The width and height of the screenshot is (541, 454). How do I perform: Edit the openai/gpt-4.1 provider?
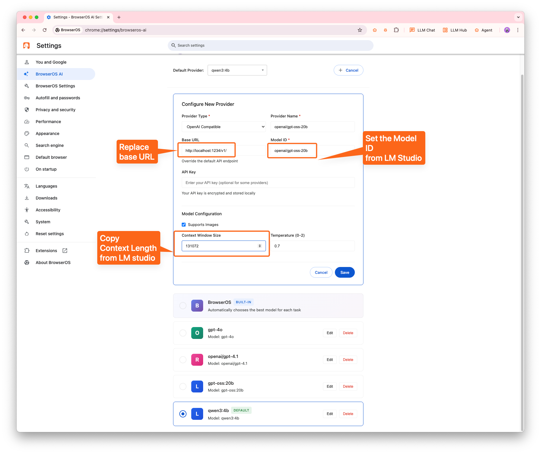(329, 359)
